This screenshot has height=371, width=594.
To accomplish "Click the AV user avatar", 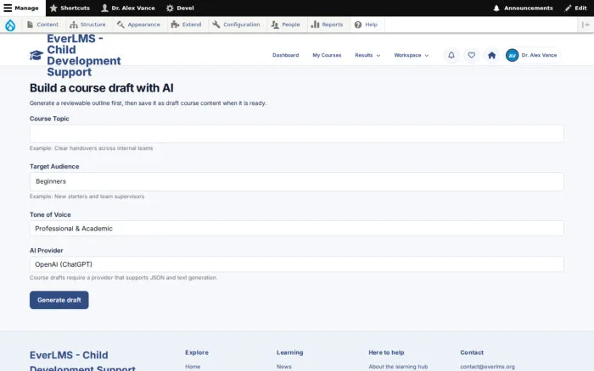I will tap(513, 55).
